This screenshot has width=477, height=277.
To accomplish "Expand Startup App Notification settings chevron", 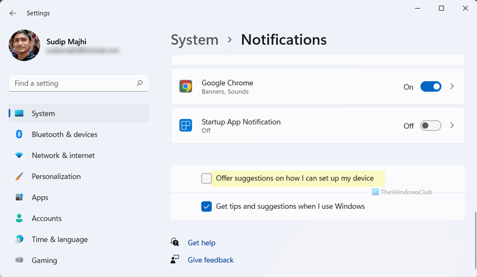I will tap(452, 126).
